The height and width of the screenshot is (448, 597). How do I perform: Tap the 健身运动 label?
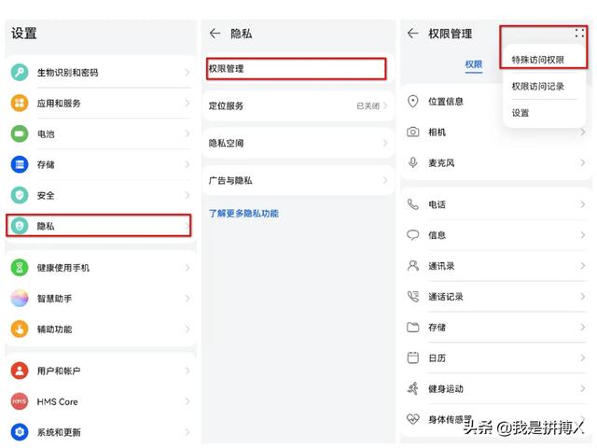pos(446,388)
